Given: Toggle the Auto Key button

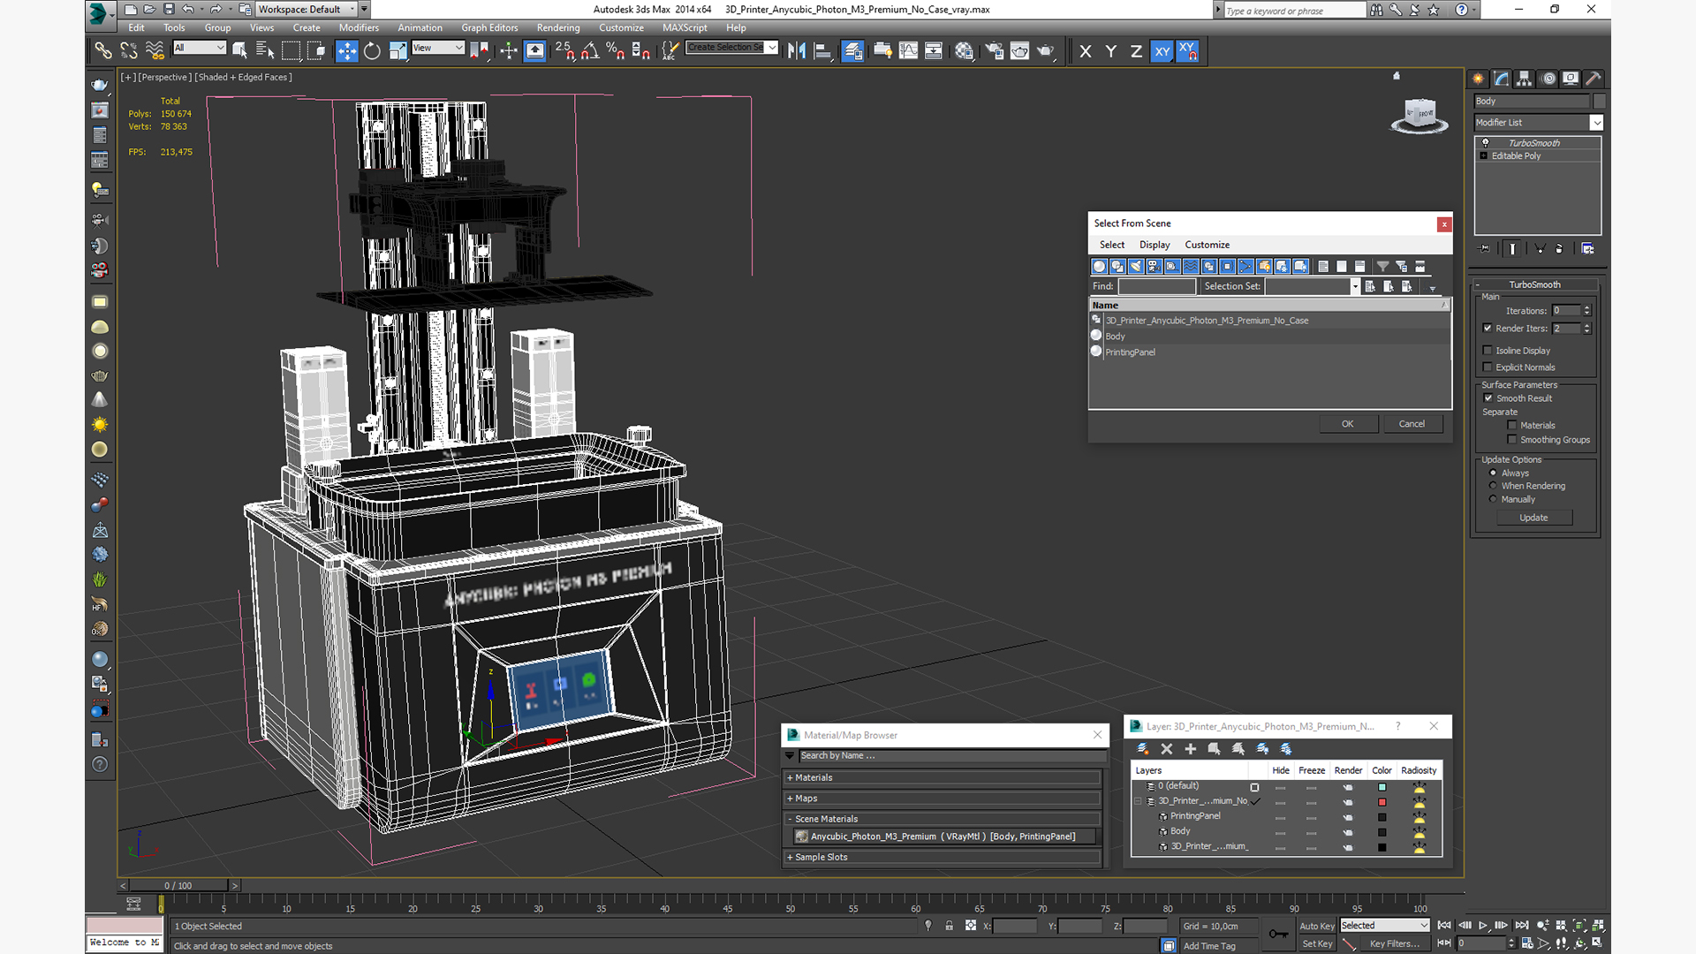Looking at the screenshot, I should tap(1316, 926).
